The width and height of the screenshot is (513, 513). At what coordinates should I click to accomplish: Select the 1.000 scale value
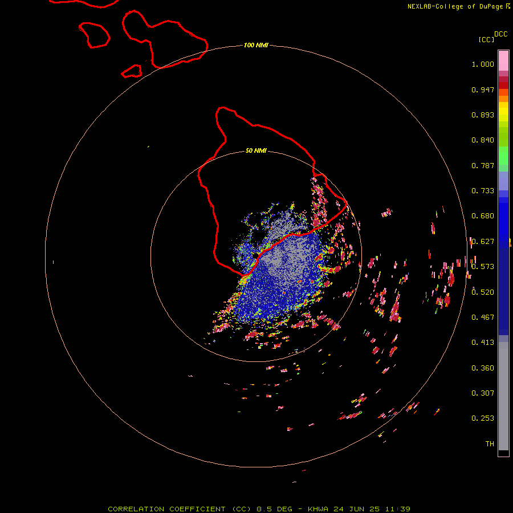483,64
